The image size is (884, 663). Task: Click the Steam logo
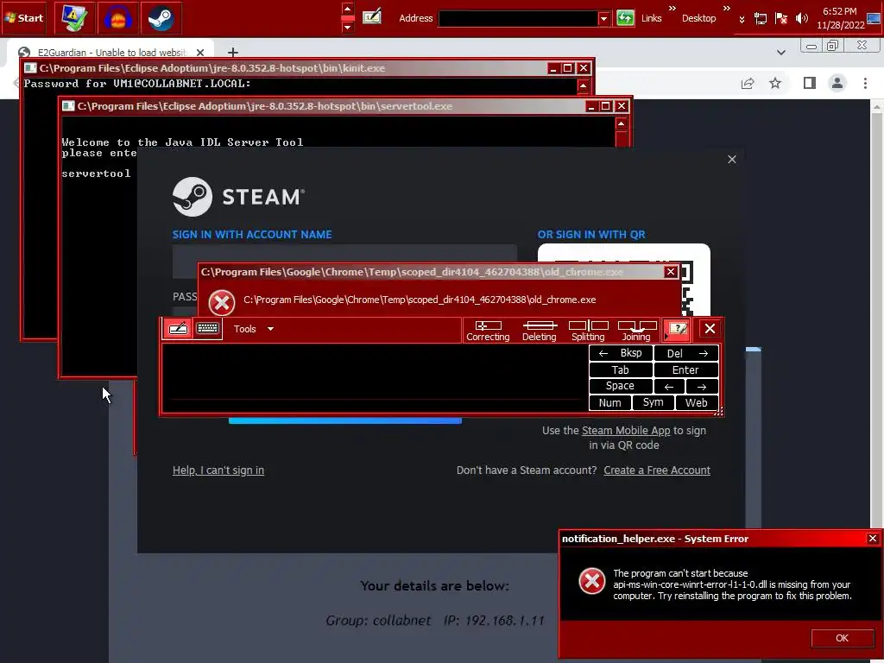coord(238,197)
